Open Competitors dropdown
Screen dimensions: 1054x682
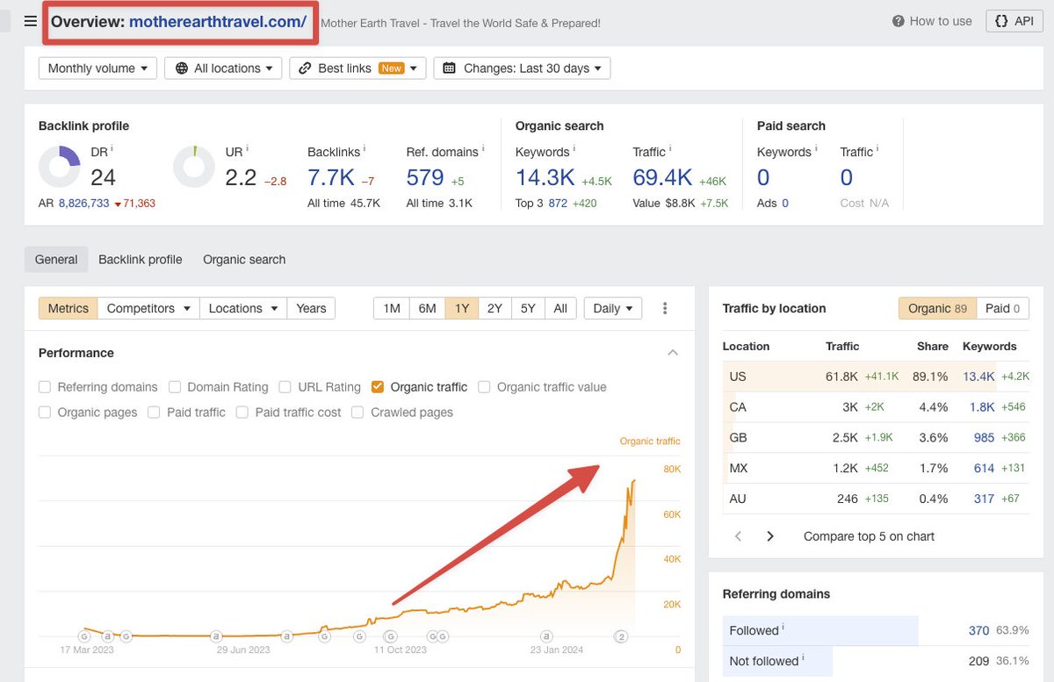click(x=148, y=308)
